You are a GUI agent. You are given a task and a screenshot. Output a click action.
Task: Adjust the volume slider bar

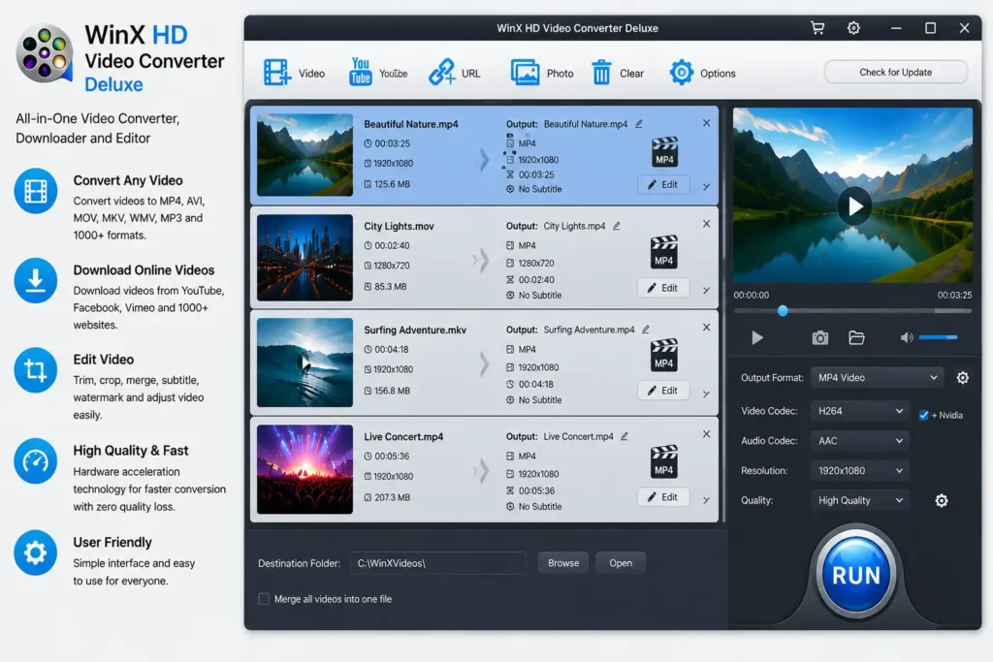[938, 337]
